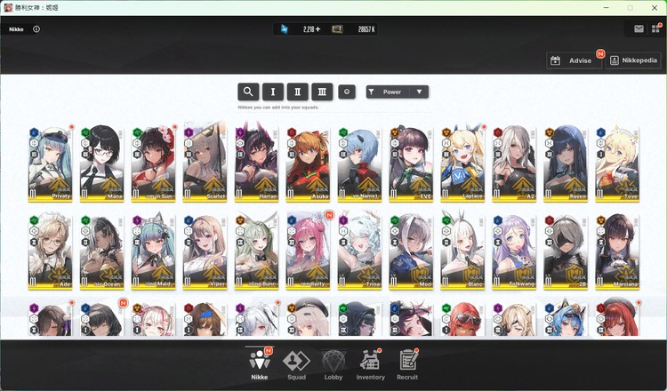This screenshot has height=391, width=667.
Task: Open Nikkepedia
Action: tap(634, 60)
